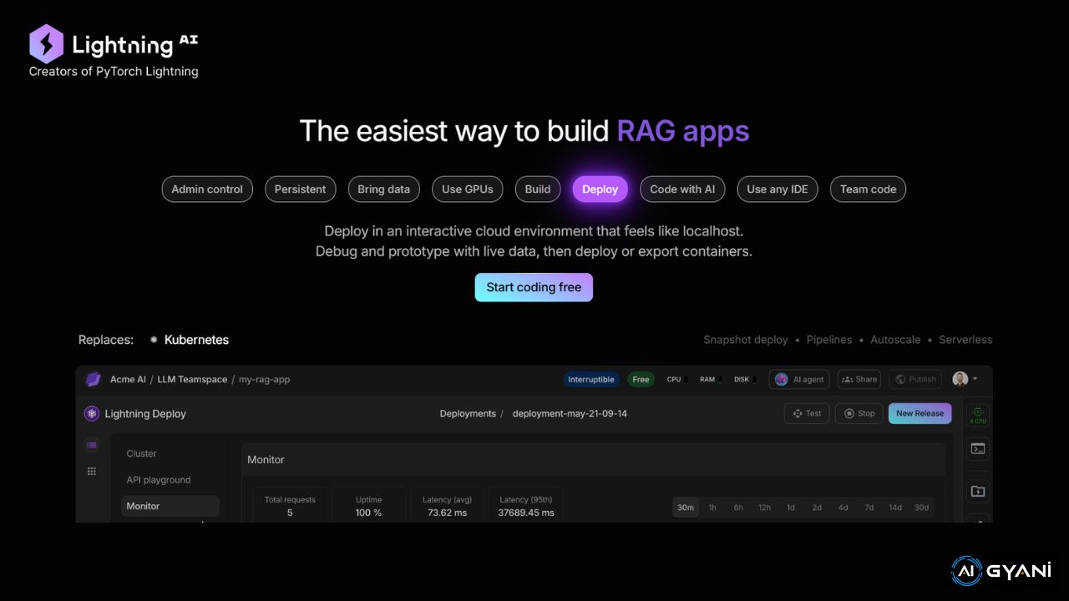The height and width of the screenshot is (601, 1069).
Task: Select the grid view sidebar icon
Action: coord(92,472)
